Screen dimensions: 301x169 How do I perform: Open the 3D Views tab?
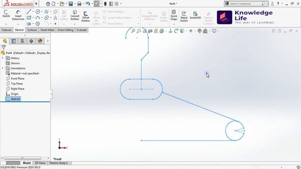click(x=40, y=163)
